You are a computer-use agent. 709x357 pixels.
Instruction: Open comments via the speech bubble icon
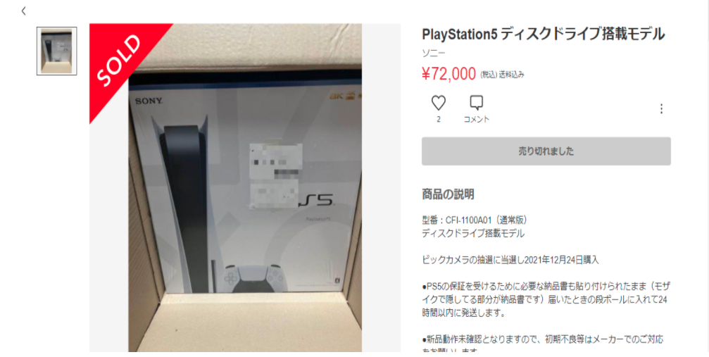tap(476, 104)
